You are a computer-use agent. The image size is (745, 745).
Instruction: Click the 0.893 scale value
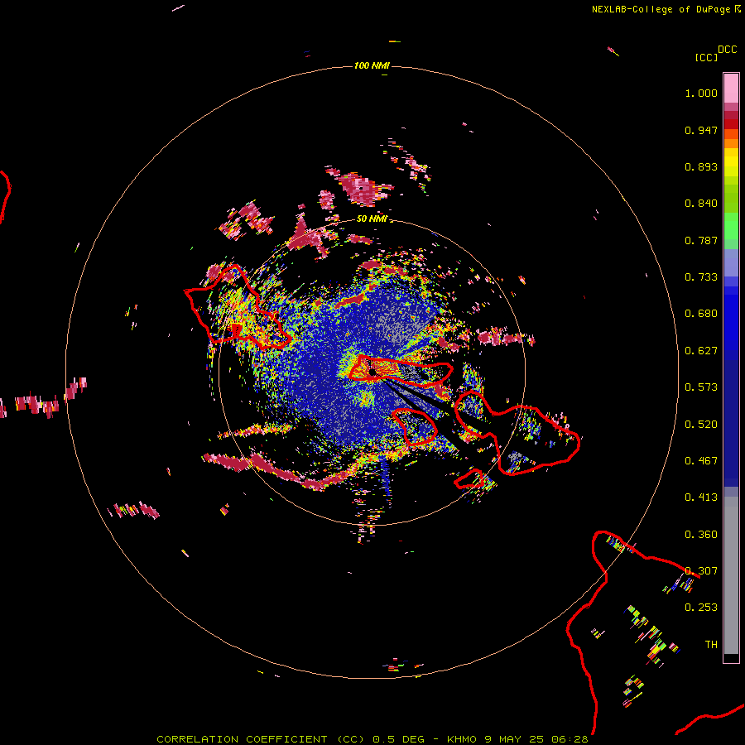pos(701,166)
